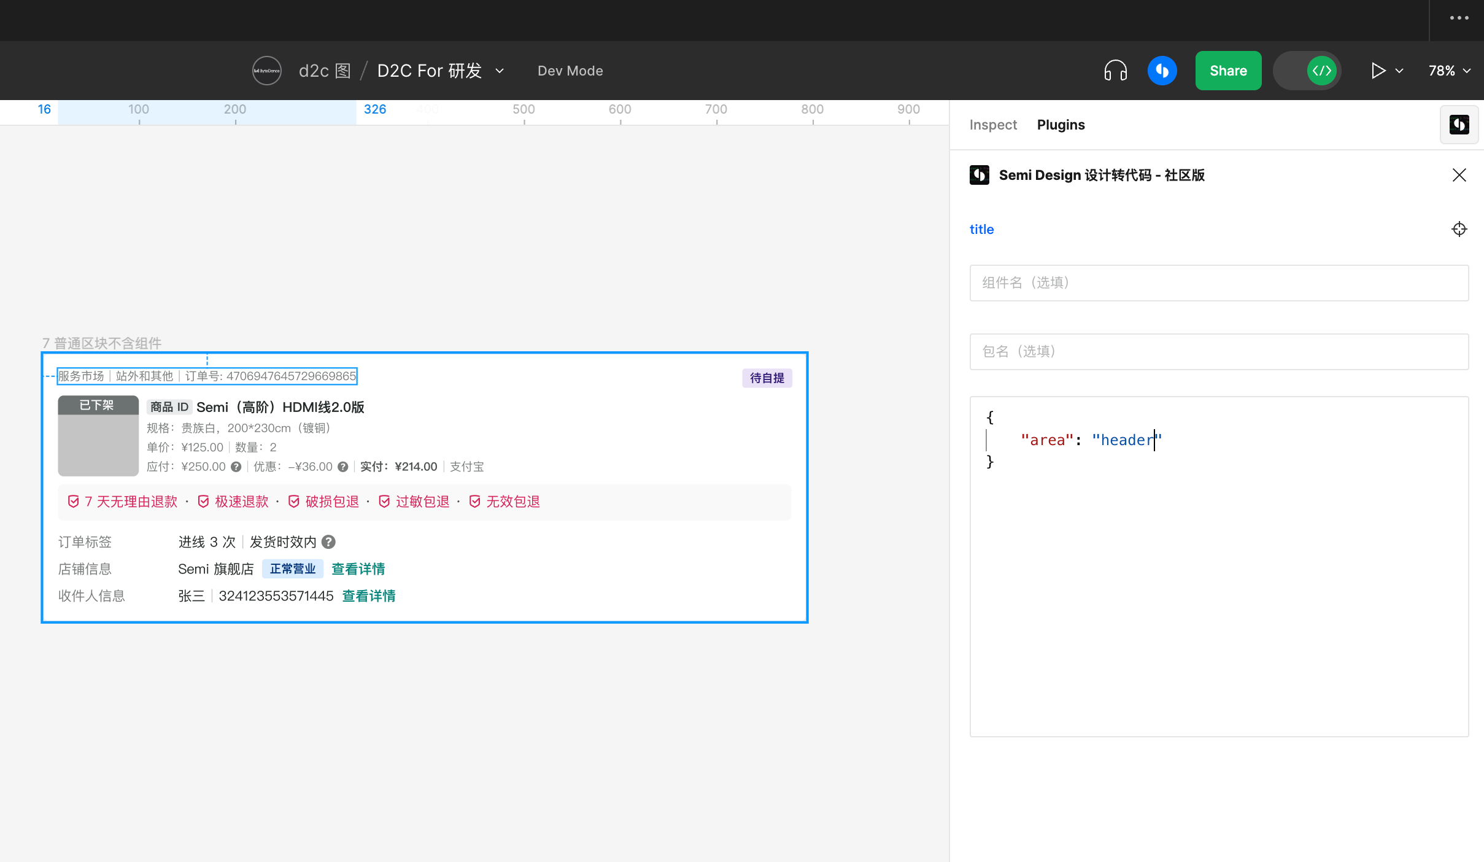
Task: Click the blue Semi Design avatar icon
Action: tap(1162, 71)
